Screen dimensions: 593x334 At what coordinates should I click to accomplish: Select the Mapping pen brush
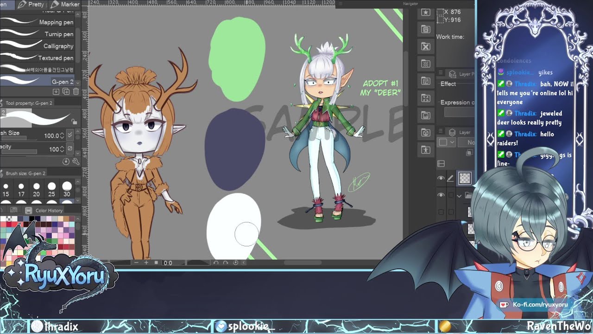(x=38, y=22)
